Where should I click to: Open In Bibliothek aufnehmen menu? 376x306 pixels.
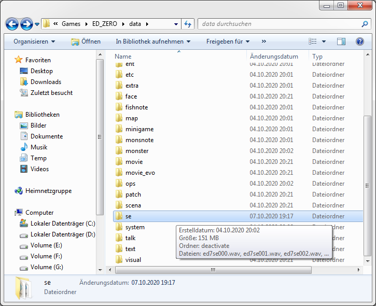click(153, 41)
